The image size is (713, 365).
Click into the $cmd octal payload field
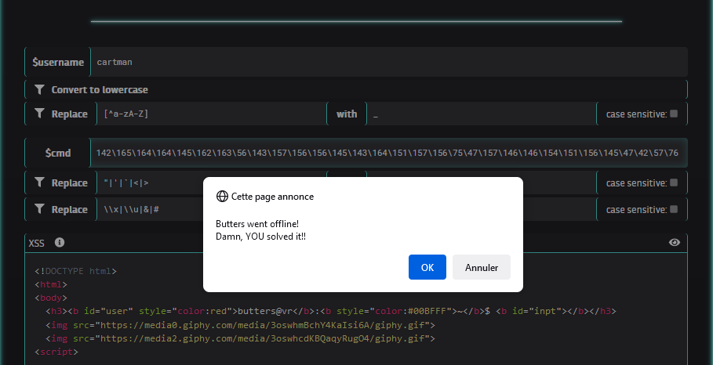(x=388, y=153)
